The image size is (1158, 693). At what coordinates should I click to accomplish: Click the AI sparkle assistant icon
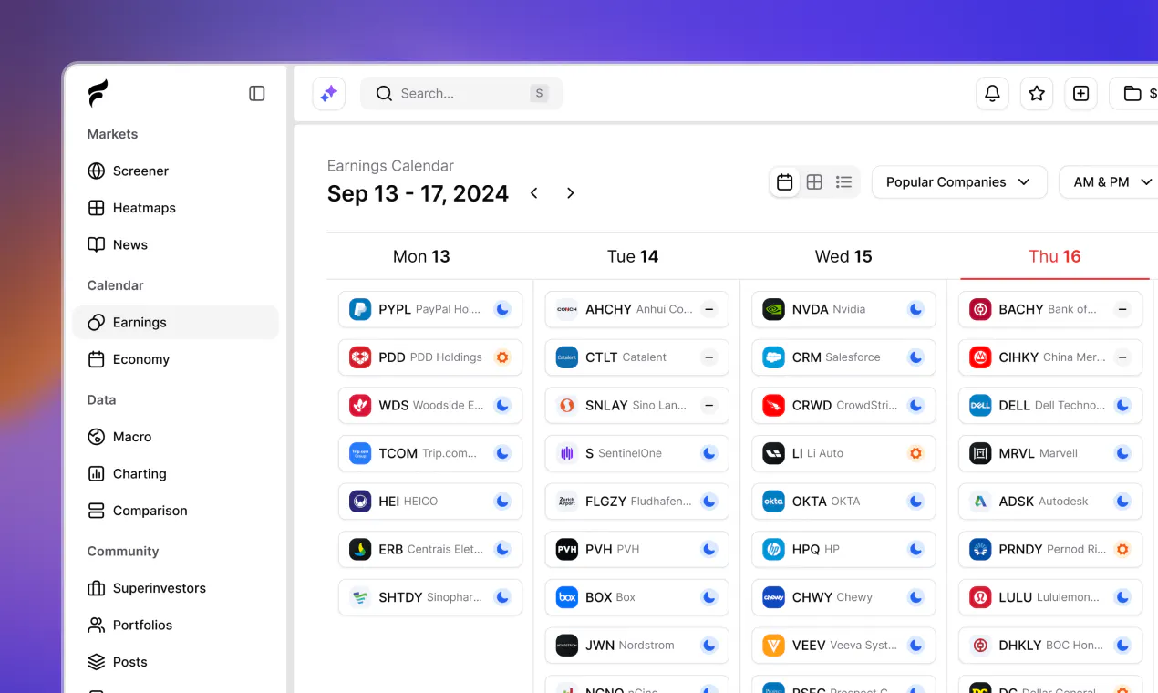[x=329, y=93]
